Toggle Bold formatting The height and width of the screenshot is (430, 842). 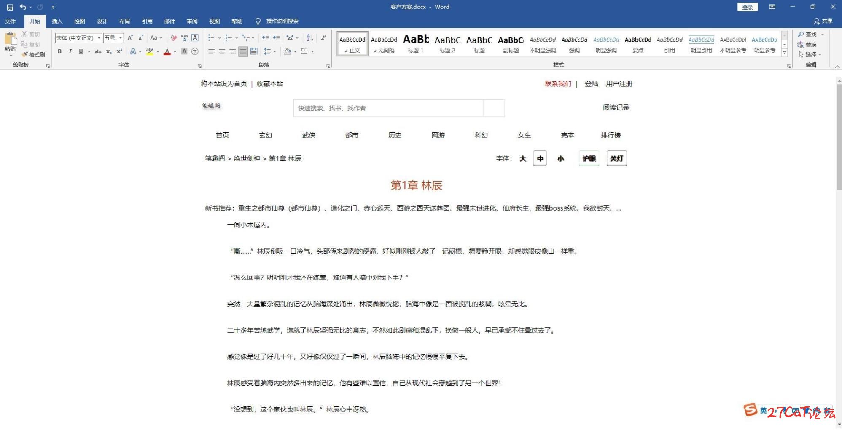tap(59, 51)
